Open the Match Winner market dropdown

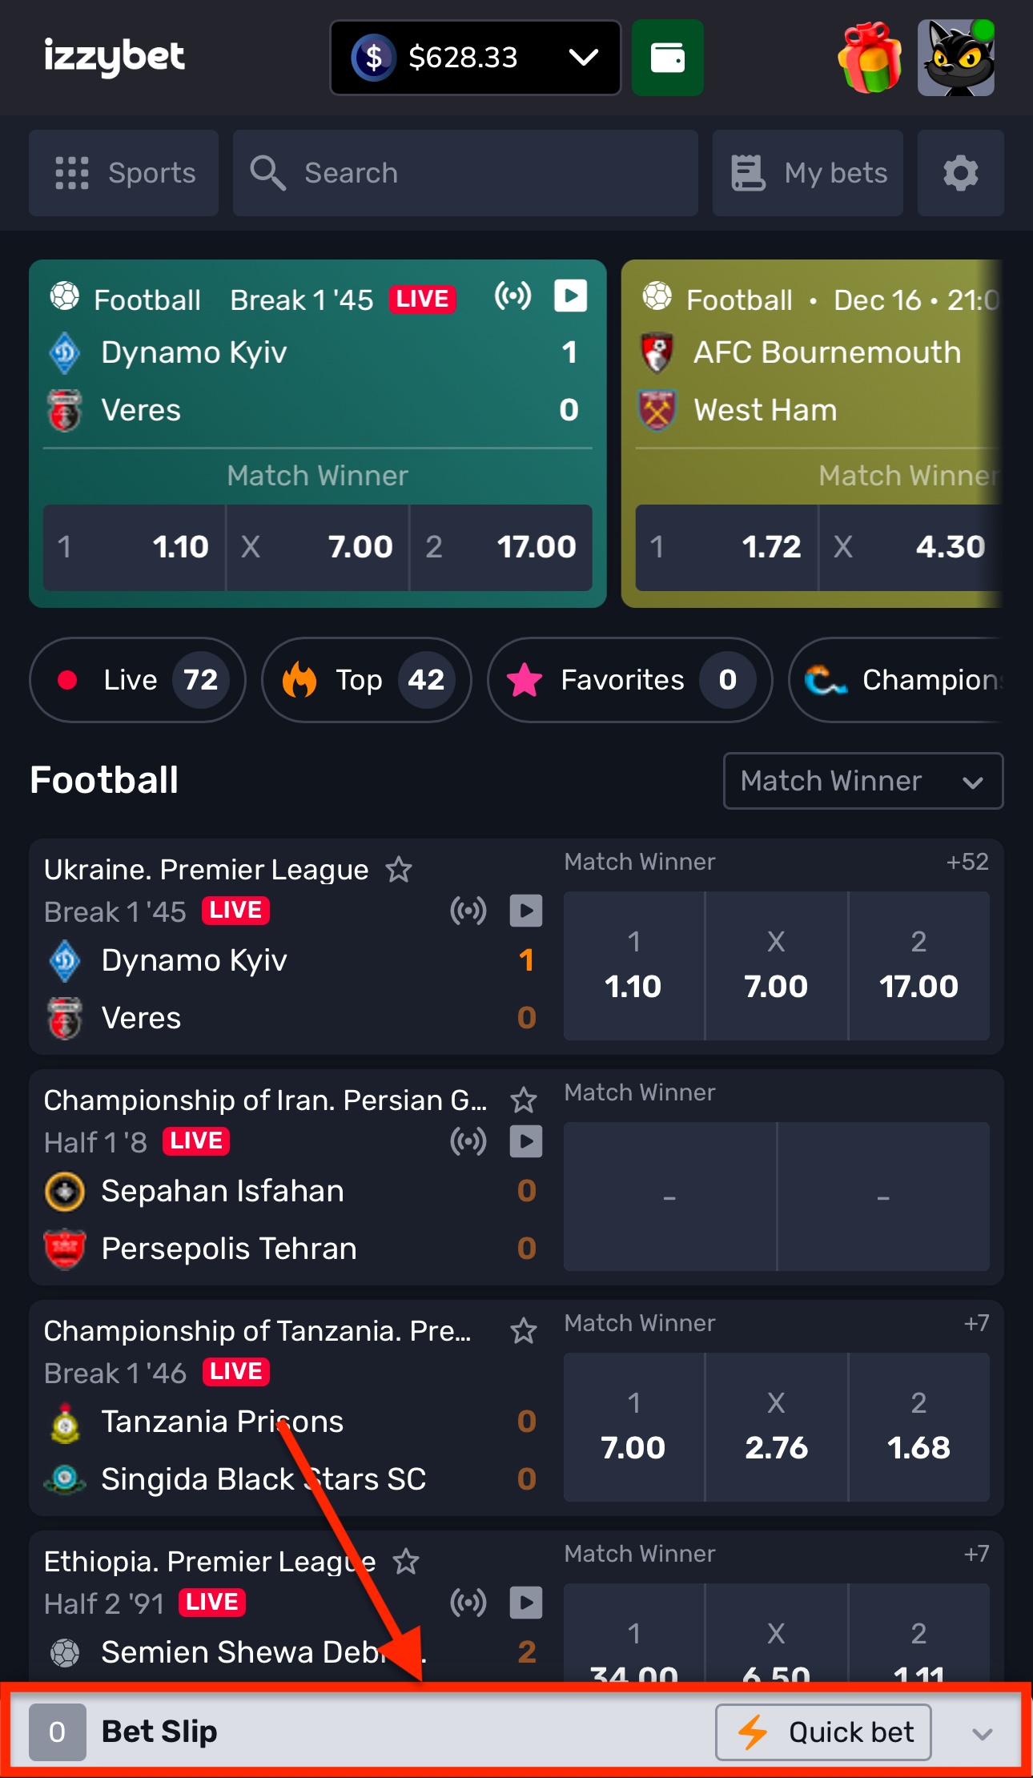862,781
